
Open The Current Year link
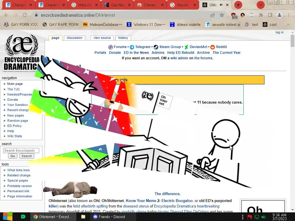pyautogui.click(x=226, y=53)
